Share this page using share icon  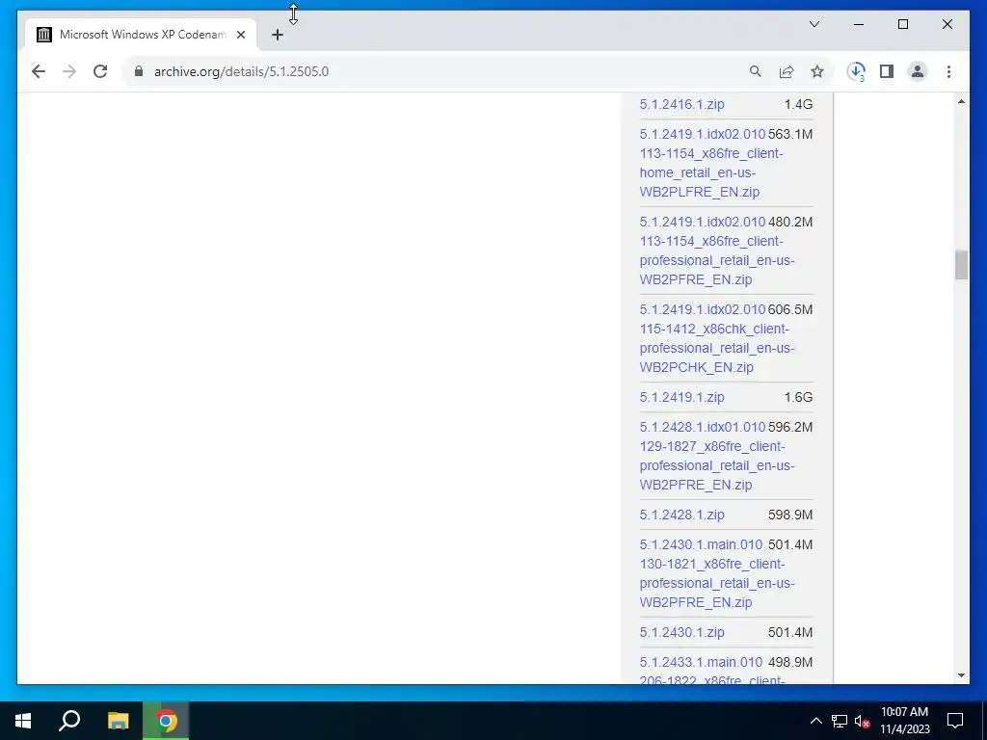point(787,71)
